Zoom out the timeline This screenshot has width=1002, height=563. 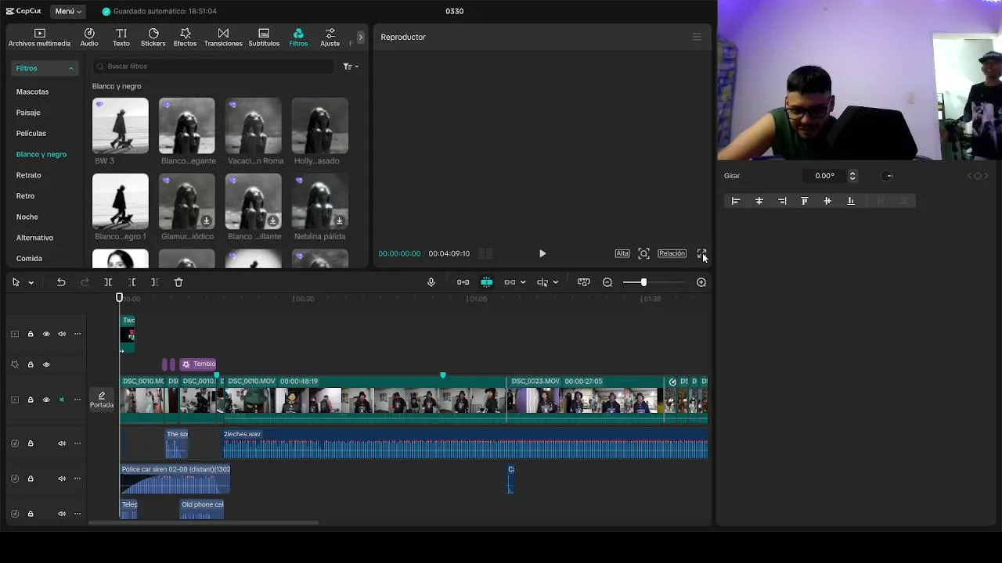coord(607,282)
